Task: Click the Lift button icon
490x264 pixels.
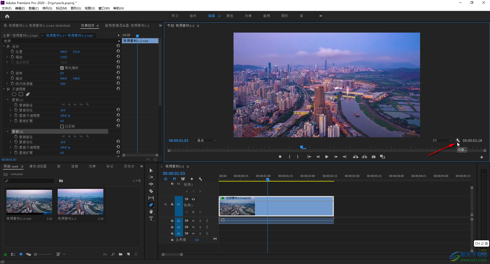Action: 356,157
